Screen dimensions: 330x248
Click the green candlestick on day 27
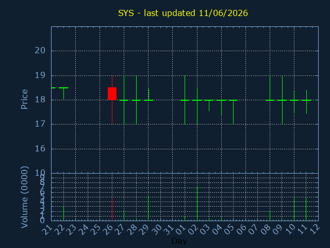click(124, 100)
